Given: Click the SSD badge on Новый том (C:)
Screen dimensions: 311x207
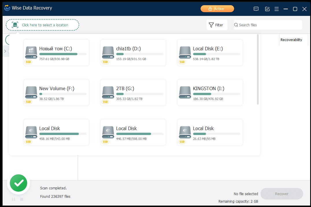Looking at the screenshot, I should [28, 62].
